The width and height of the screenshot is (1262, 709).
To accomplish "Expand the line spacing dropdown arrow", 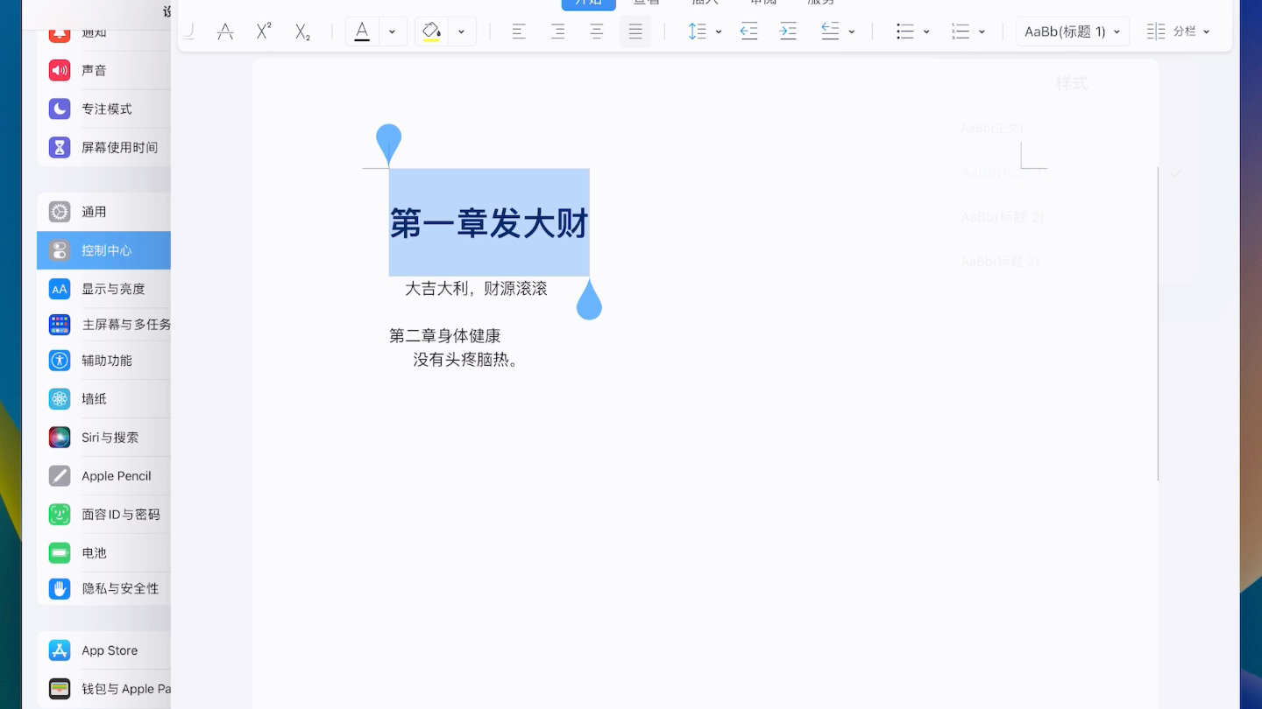I will (719, 32).
